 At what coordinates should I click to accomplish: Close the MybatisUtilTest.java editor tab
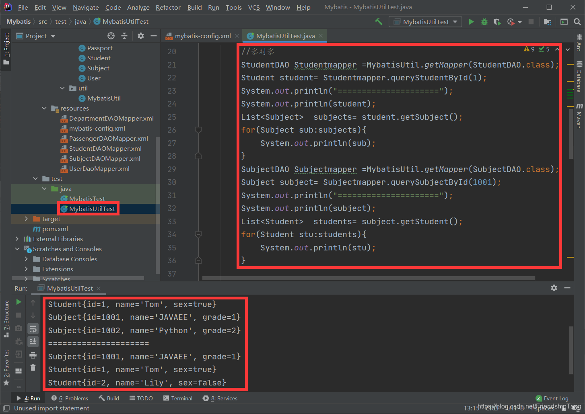click(321, 36)
